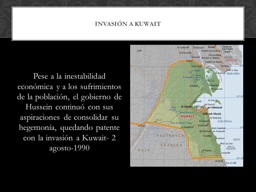Viewport: 256px width, 192px height.
Task: Click the 'BŪBIYĀN' island label
Action: pos(210,81)
